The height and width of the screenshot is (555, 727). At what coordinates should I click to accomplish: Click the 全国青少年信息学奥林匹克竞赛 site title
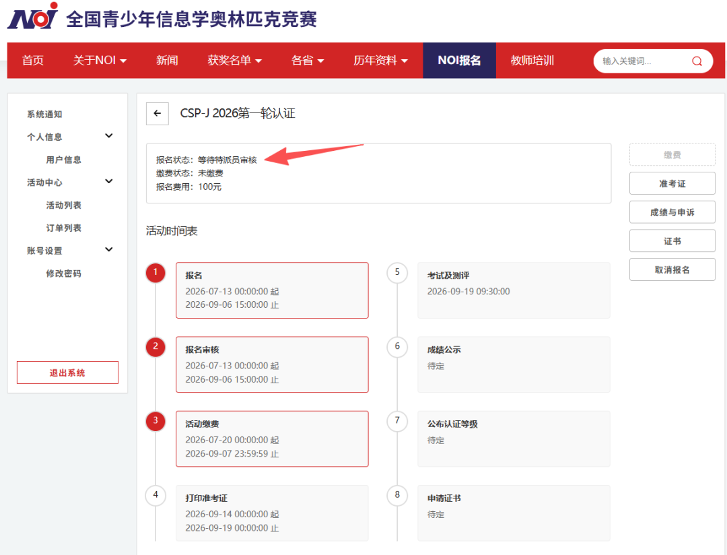[x=191, y=20]
